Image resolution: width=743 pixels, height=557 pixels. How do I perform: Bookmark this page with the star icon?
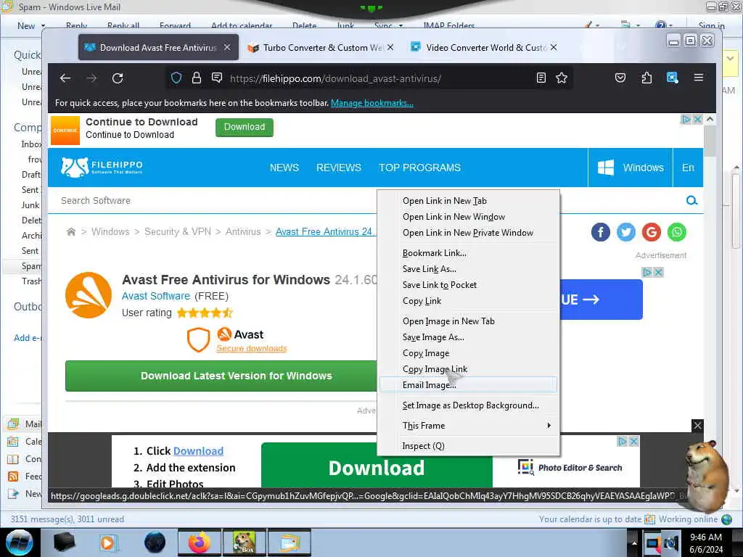(x=562, y=78)
